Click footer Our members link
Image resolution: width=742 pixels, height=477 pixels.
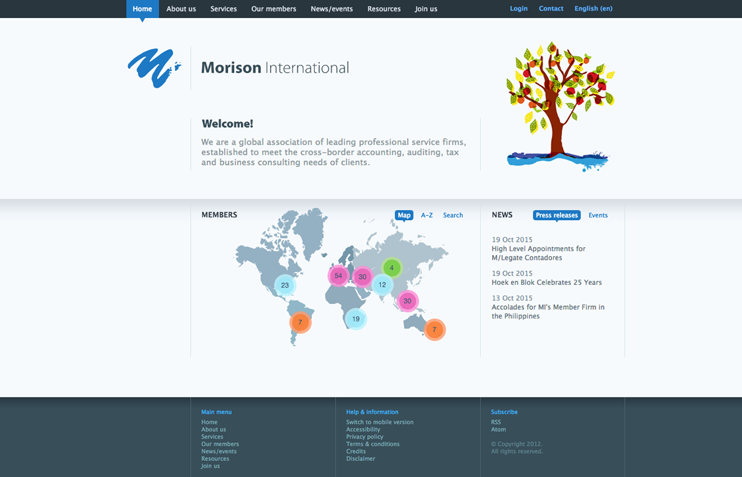(x=220, y=445)
